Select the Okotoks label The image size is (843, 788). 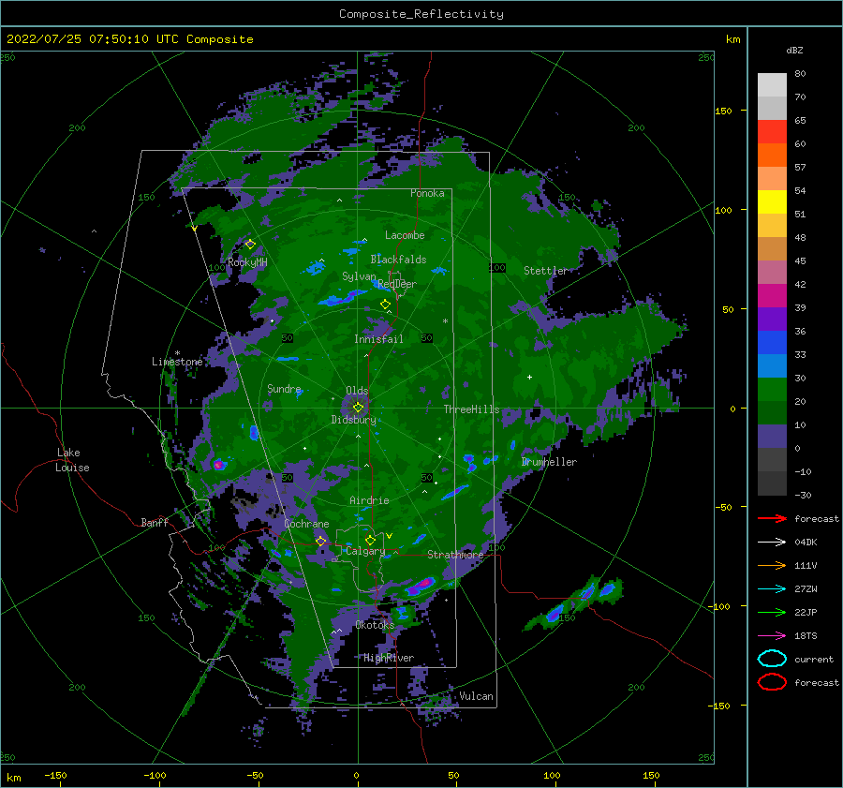(x=375, y=625)
